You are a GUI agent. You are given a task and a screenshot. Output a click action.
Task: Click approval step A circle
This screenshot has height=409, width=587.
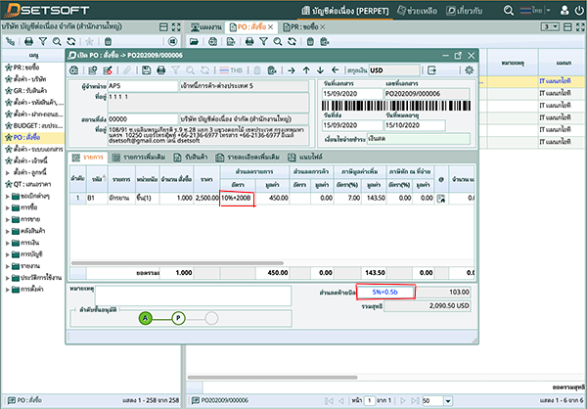point(146,318)
